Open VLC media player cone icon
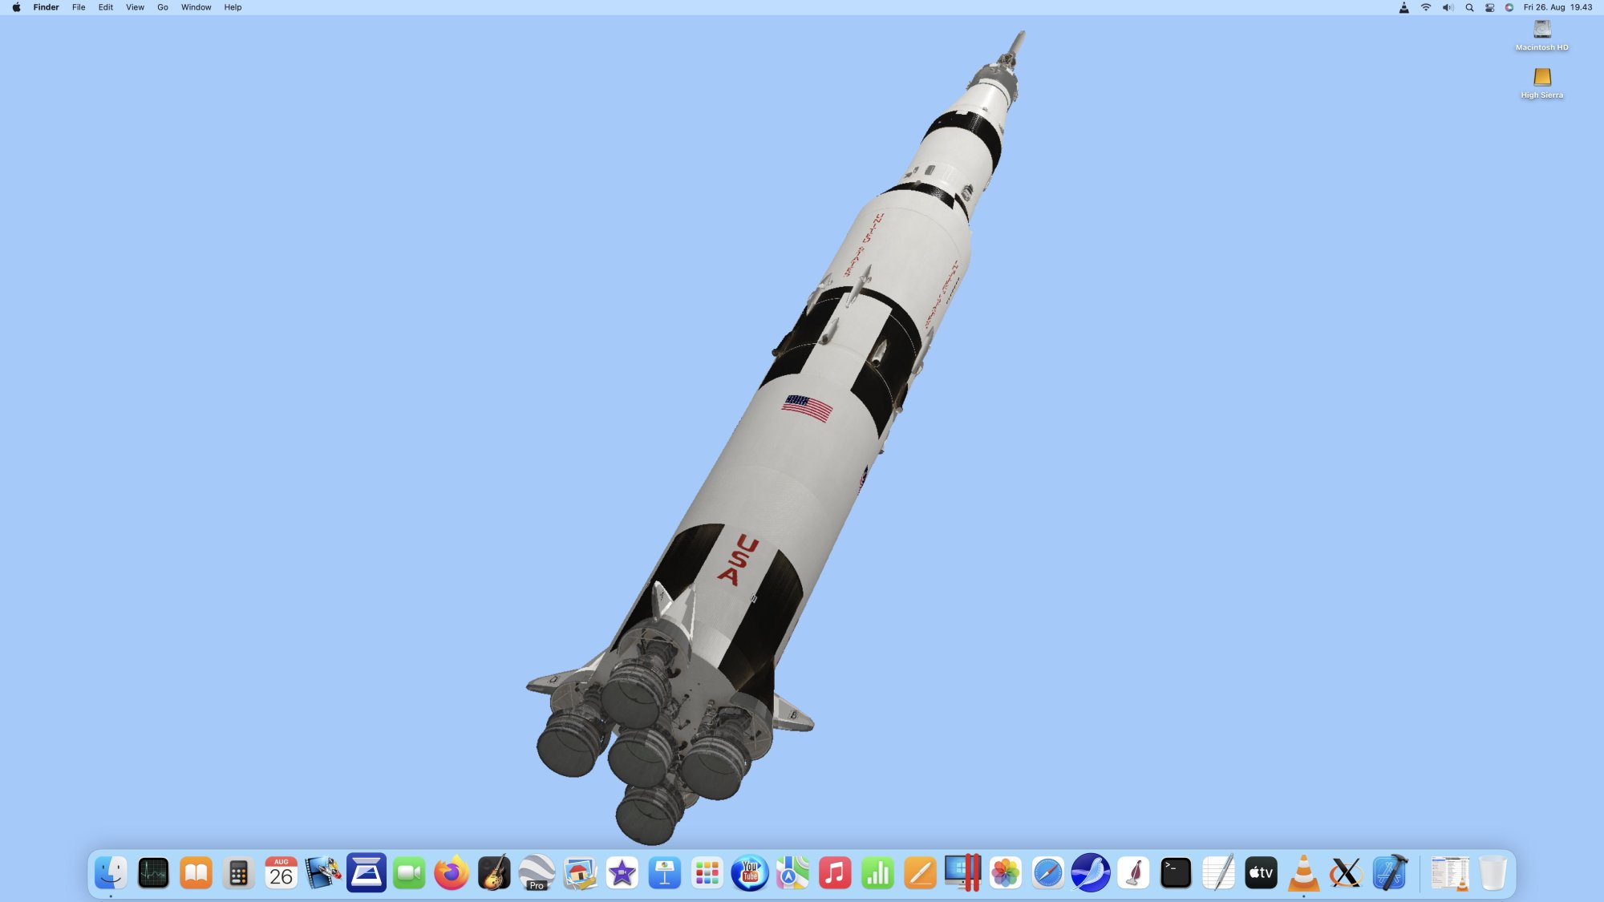1604x902 pixels. (1303, 873)
